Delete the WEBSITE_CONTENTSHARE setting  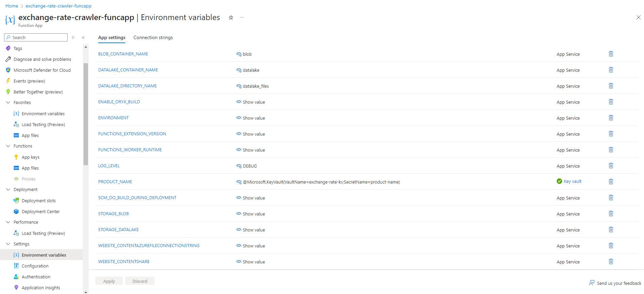click(611, 261)
